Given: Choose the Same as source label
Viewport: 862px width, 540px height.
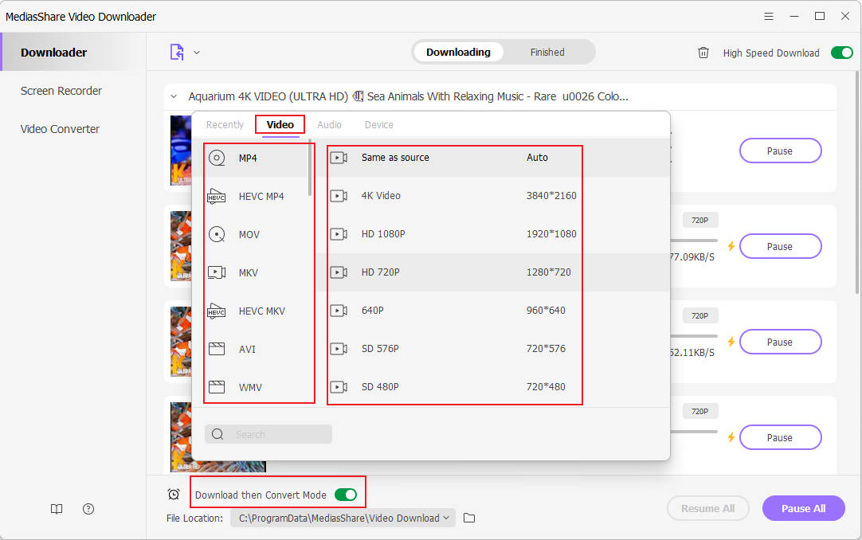Looking at the screenshot, I should (x=395, y=157).
